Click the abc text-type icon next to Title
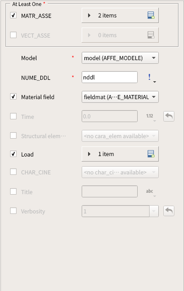The width and height of the screenshot is (184, 291). (x=150, y=191)
